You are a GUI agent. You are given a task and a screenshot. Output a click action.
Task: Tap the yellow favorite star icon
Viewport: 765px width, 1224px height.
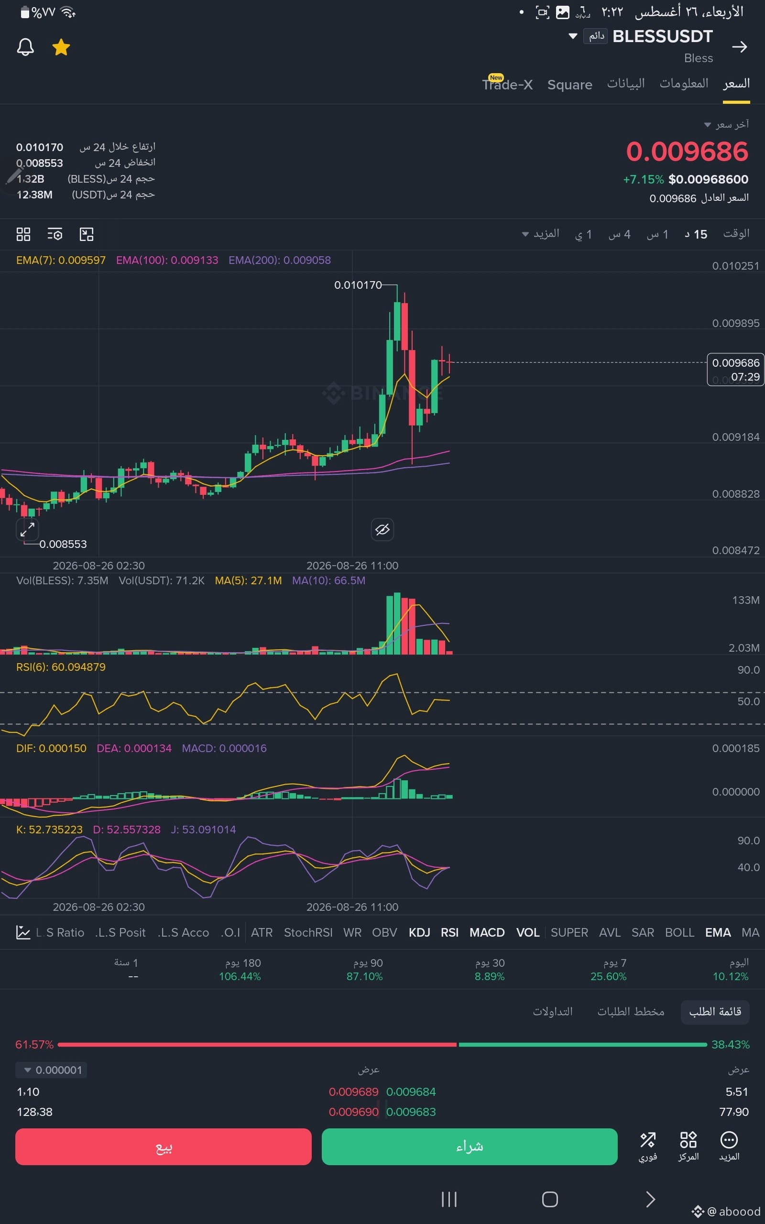[61, 47]
